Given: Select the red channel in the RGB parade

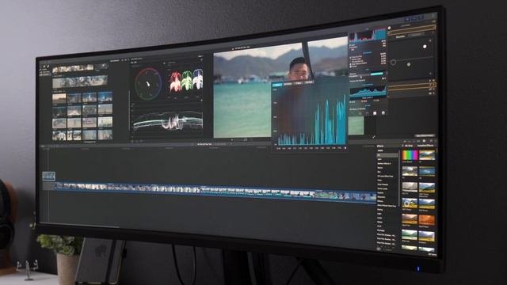Looking at the screenshot, I should point(175,81).
